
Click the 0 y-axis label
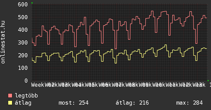[26, 81]
